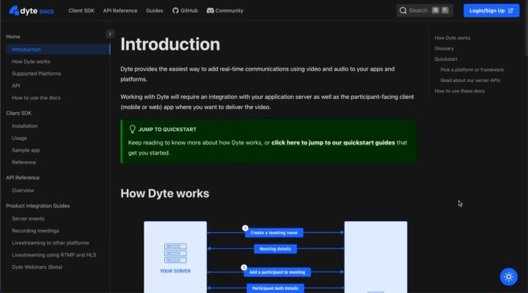Go to Recording meetings guide
Viewport: 528px width, 293px height.
point(37,230)
